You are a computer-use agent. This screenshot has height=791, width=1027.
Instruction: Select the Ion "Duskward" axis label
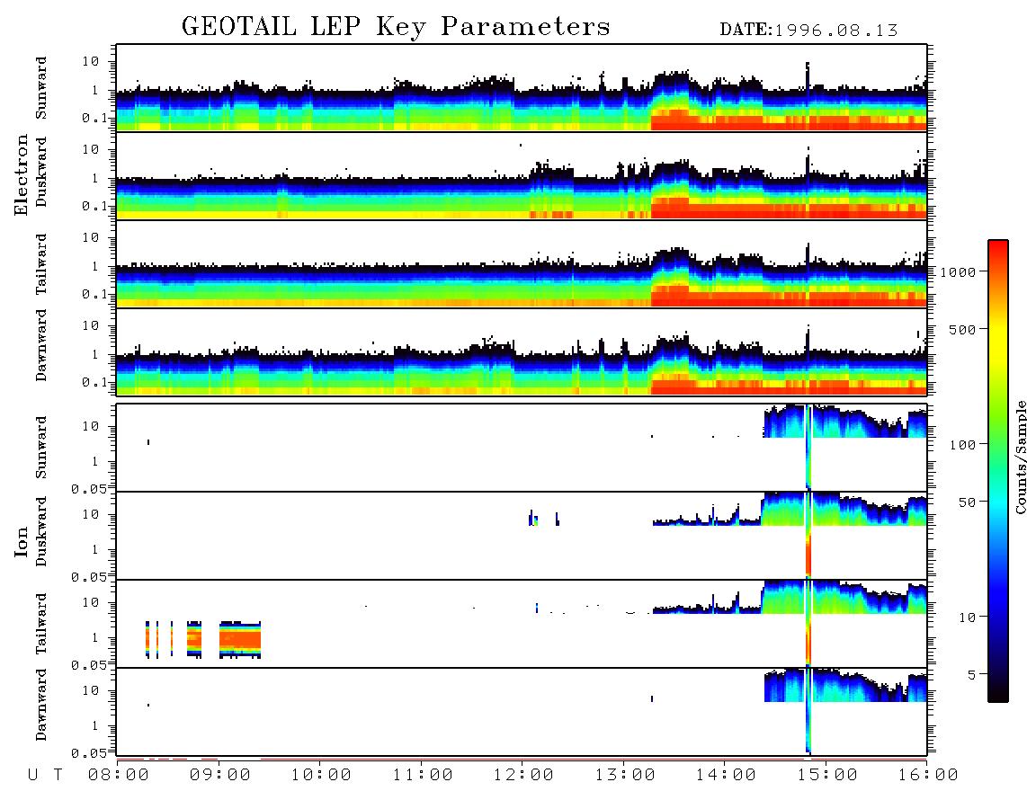(x=41, y=531)
